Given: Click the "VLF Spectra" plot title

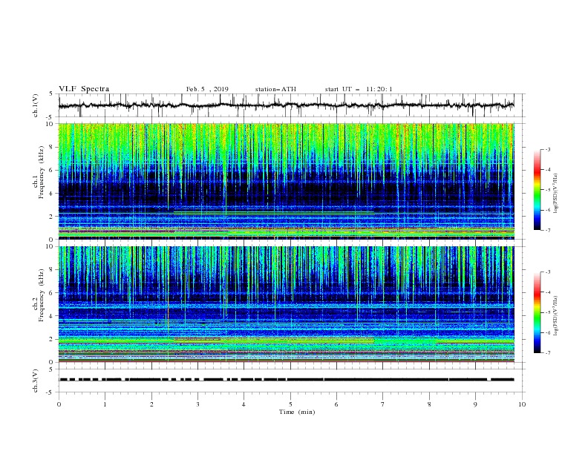Looking at the screenshot, I should click(x=84, y=89).
